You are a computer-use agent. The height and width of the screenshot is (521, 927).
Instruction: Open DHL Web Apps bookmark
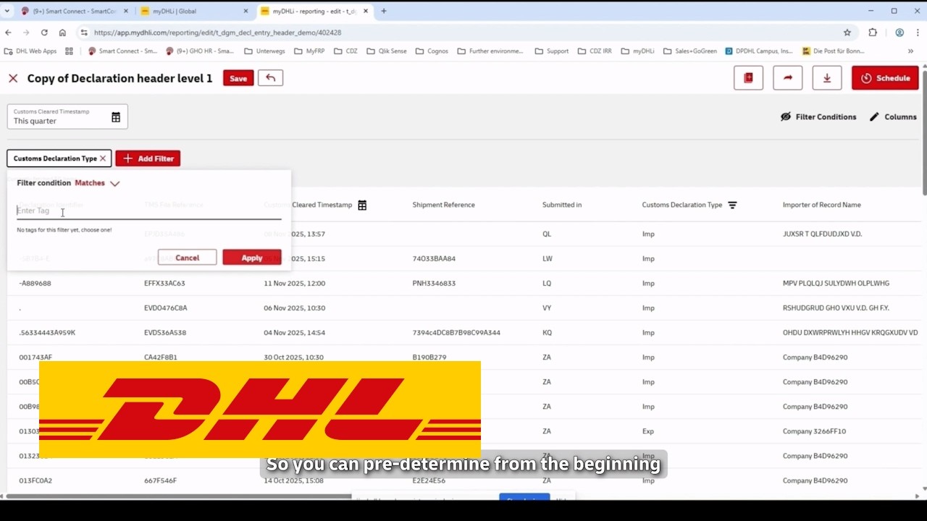30,51
